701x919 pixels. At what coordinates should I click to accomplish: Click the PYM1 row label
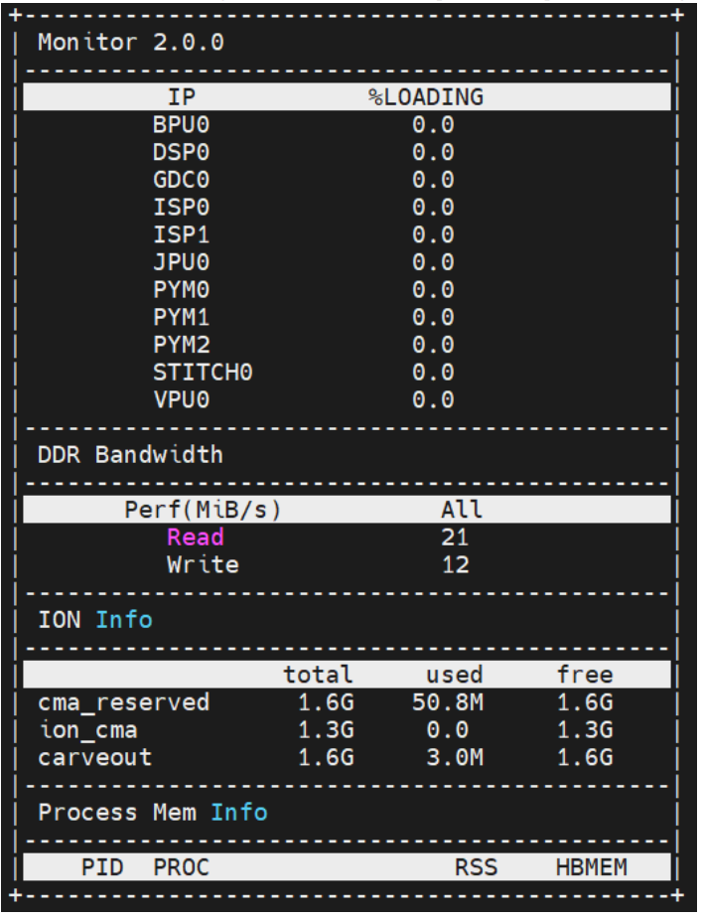(x=181, y=318)
